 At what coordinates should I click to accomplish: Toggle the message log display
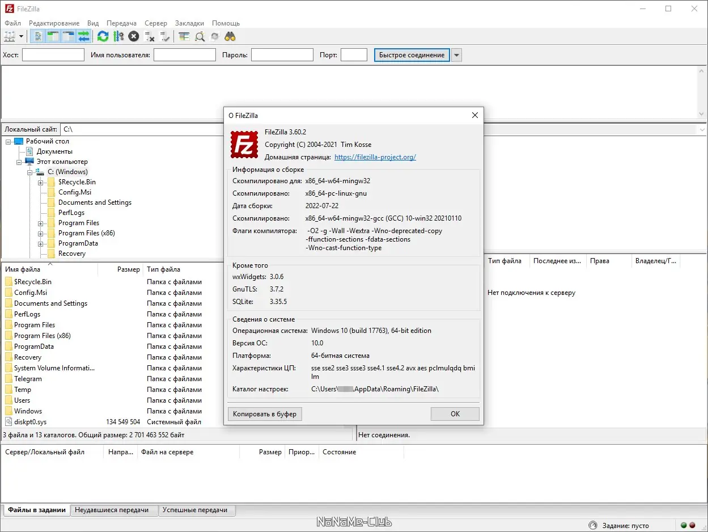[38, 36]
